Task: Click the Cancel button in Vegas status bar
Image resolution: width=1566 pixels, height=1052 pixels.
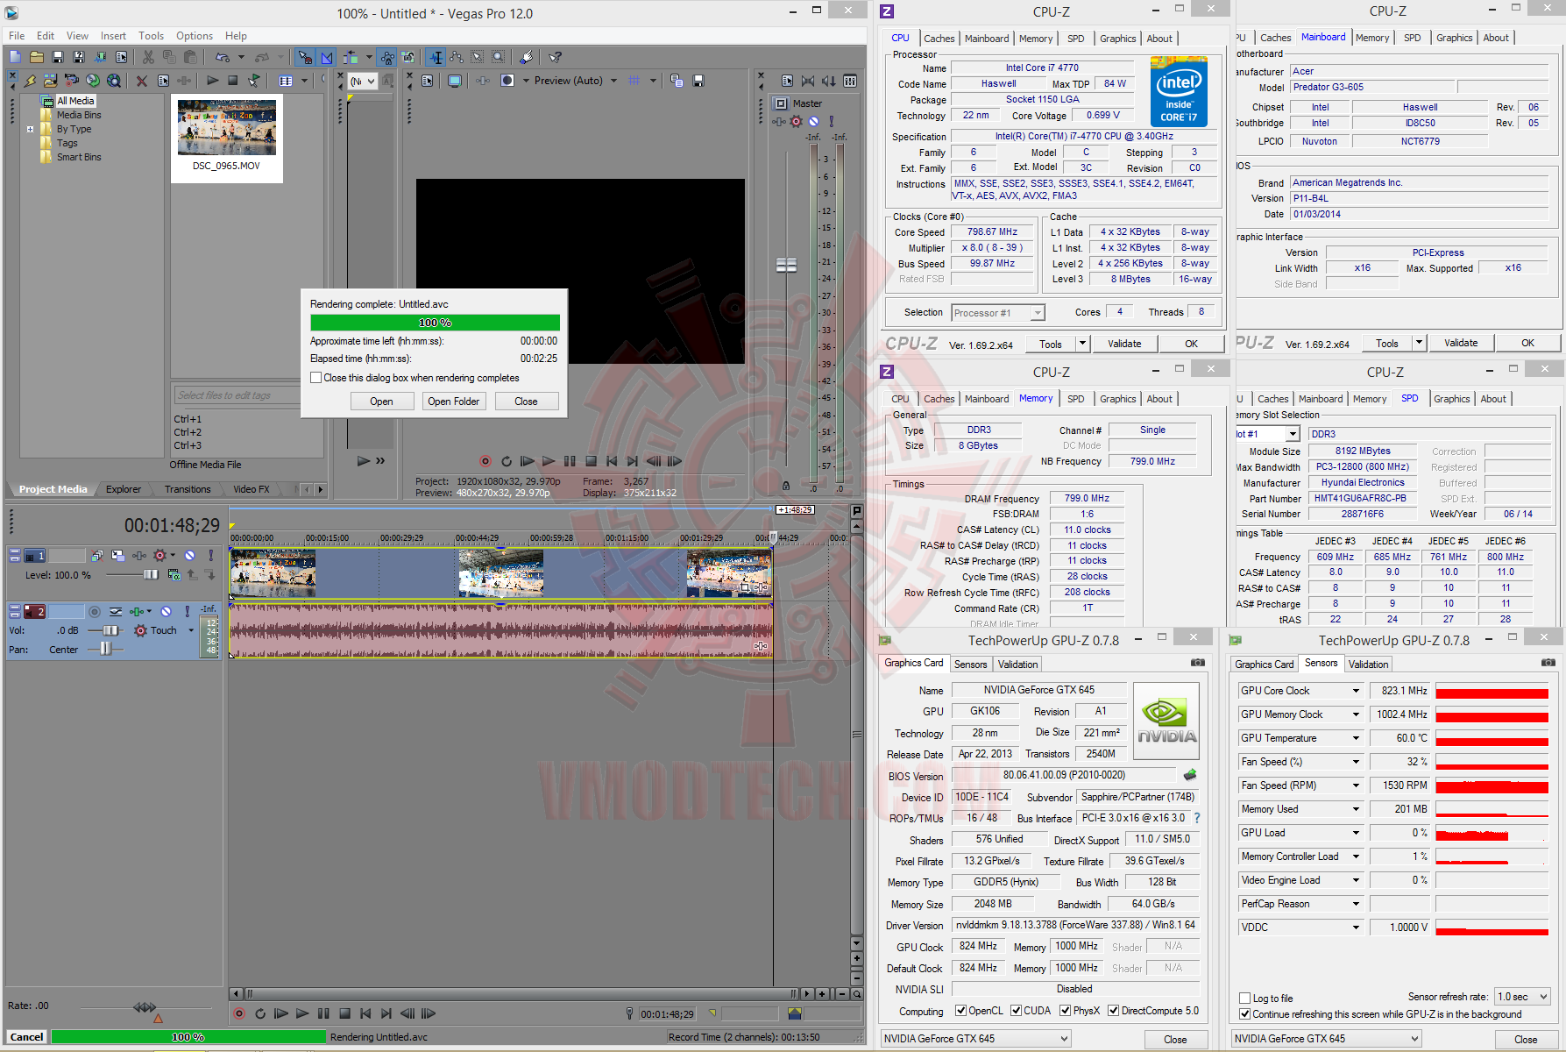Action: click(x=26, y=1037)
